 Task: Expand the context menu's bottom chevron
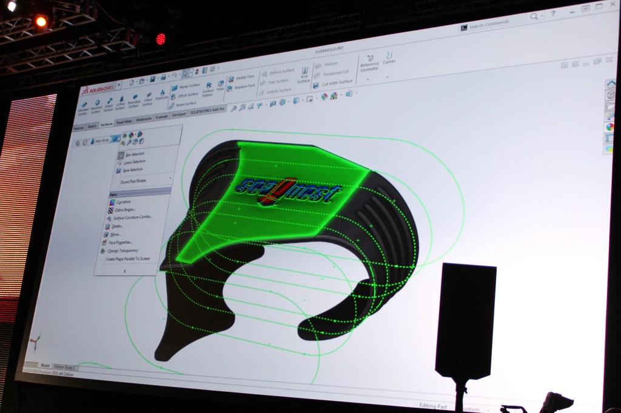[x=125, y=271]
